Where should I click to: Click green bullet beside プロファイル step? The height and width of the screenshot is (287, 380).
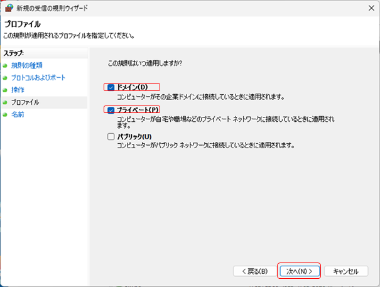(x=5, y=102)
